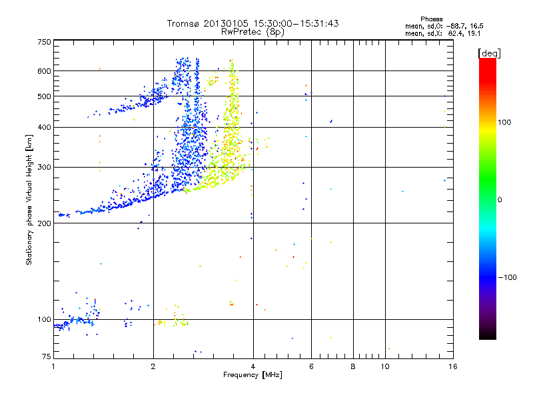This screenshot has height=399, width=533.
Task: Click the x-axis tick label '8'
Action: click(x=353, y=366)
